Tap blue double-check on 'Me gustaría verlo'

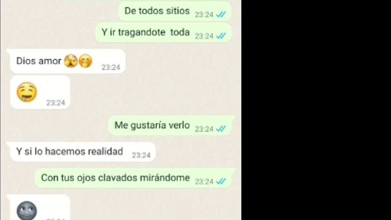click(221, 129)
